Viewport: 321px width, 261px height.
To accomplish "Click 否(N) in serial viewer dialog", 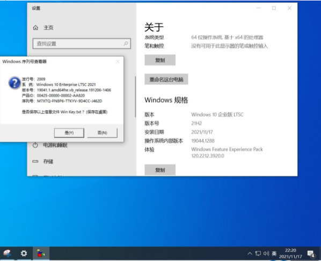I will (103, 133).
